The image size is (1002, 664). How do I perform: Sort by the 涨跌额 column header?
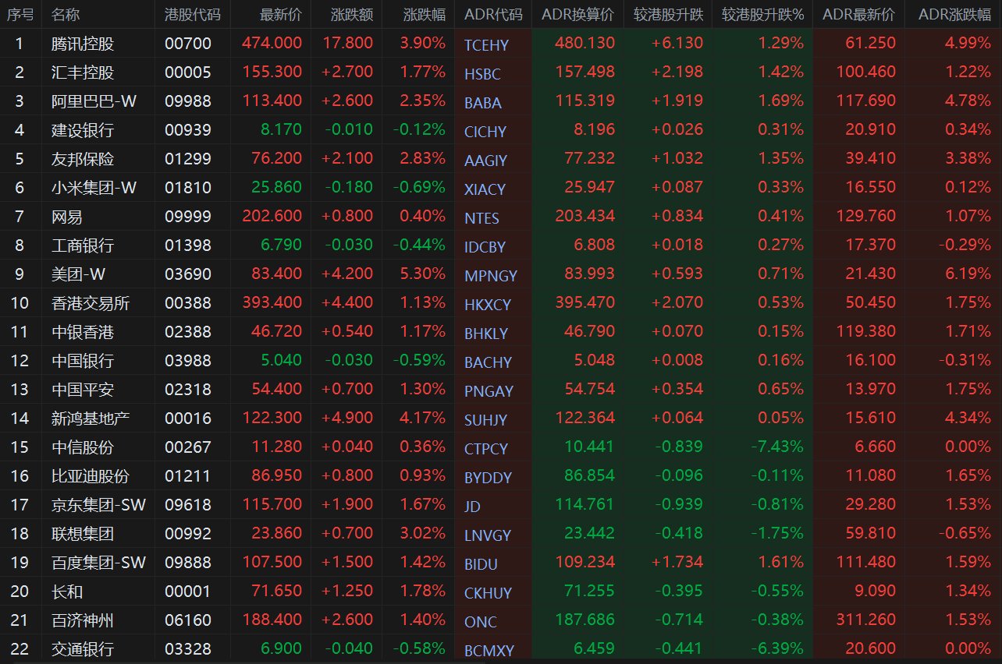(352, 15)
